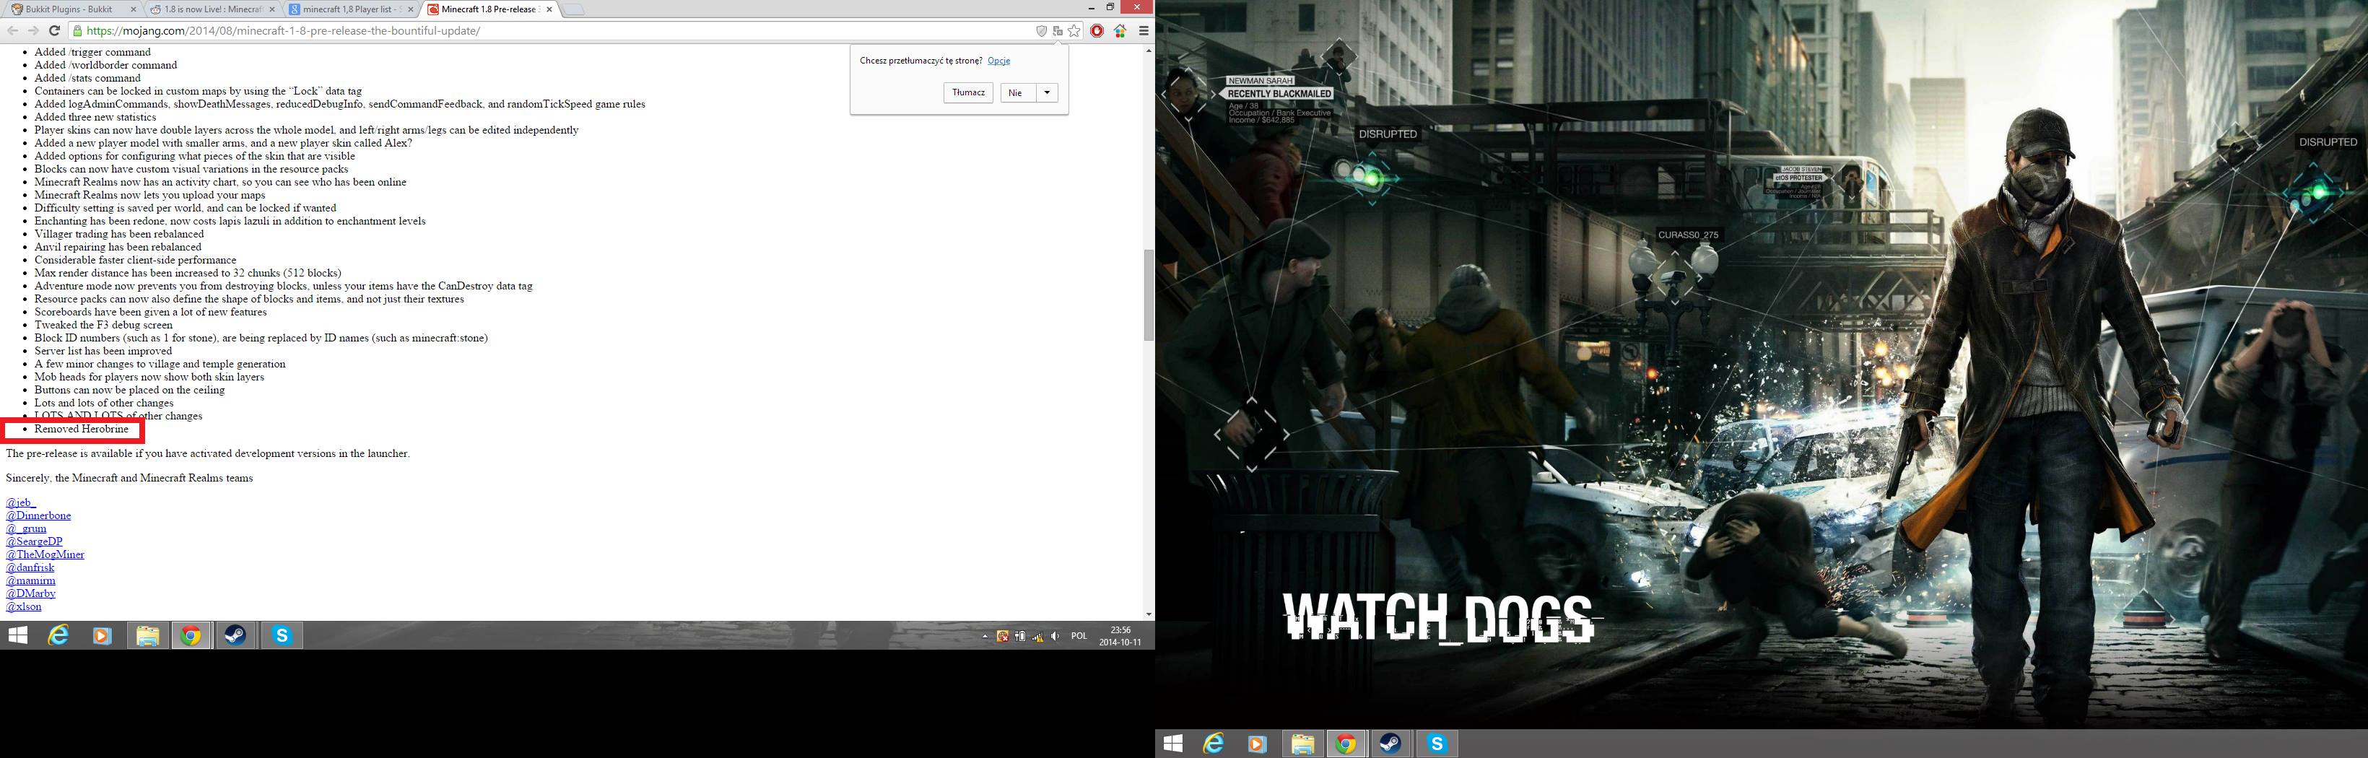
Task: Open the @_grum link
Action: (26, 528)
